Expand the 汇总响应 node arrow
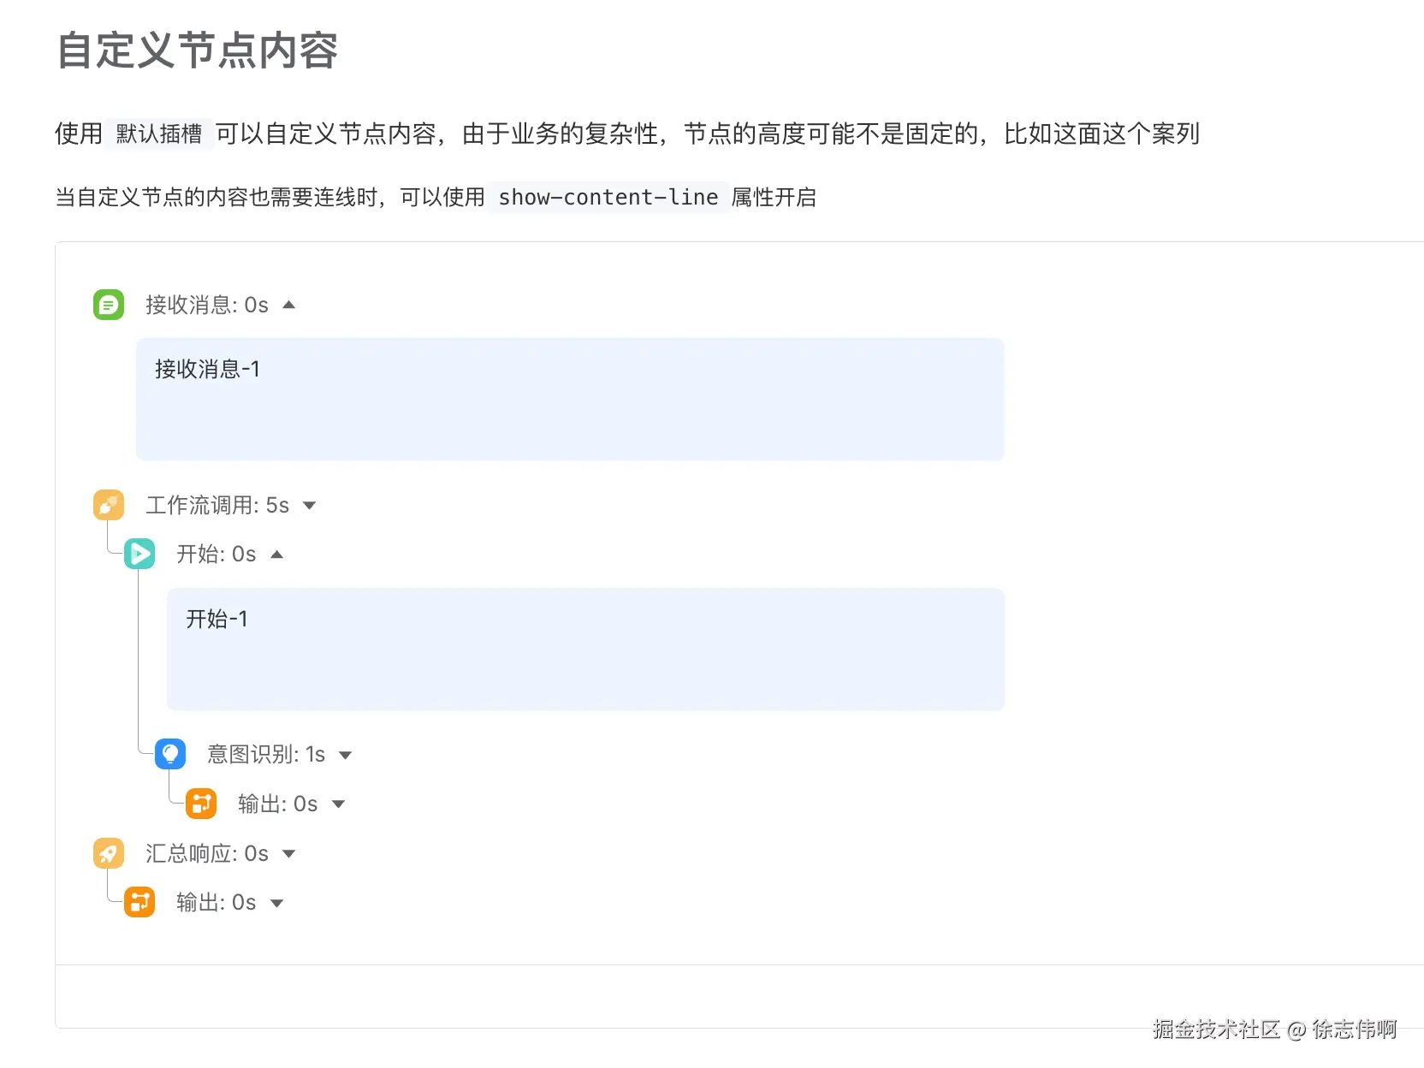Image resolution: width=1424 pixels, height=1068 pixels. point(289,854)
